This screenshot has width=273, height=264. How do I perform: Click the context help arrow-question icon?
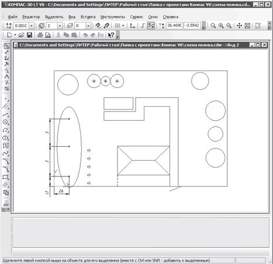point(111,35)
